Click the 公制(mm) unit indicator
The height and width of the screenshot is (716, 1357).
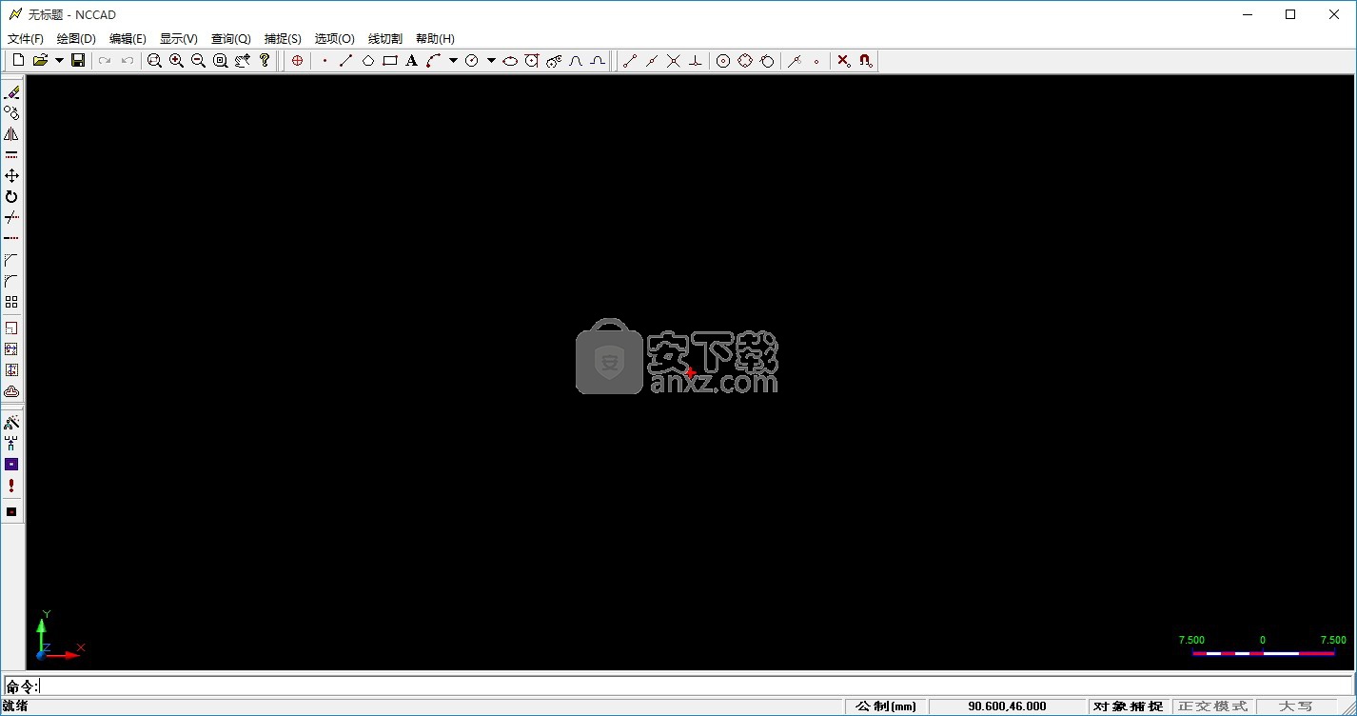[x=886, y=706]
